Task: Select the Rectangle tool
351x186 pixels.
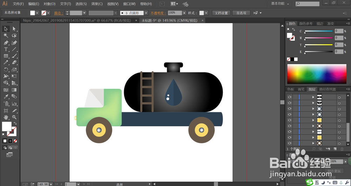Action: [x=6, y=56]
